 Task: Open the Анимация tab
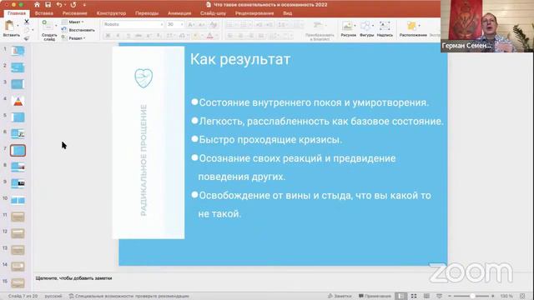[179, 13]
